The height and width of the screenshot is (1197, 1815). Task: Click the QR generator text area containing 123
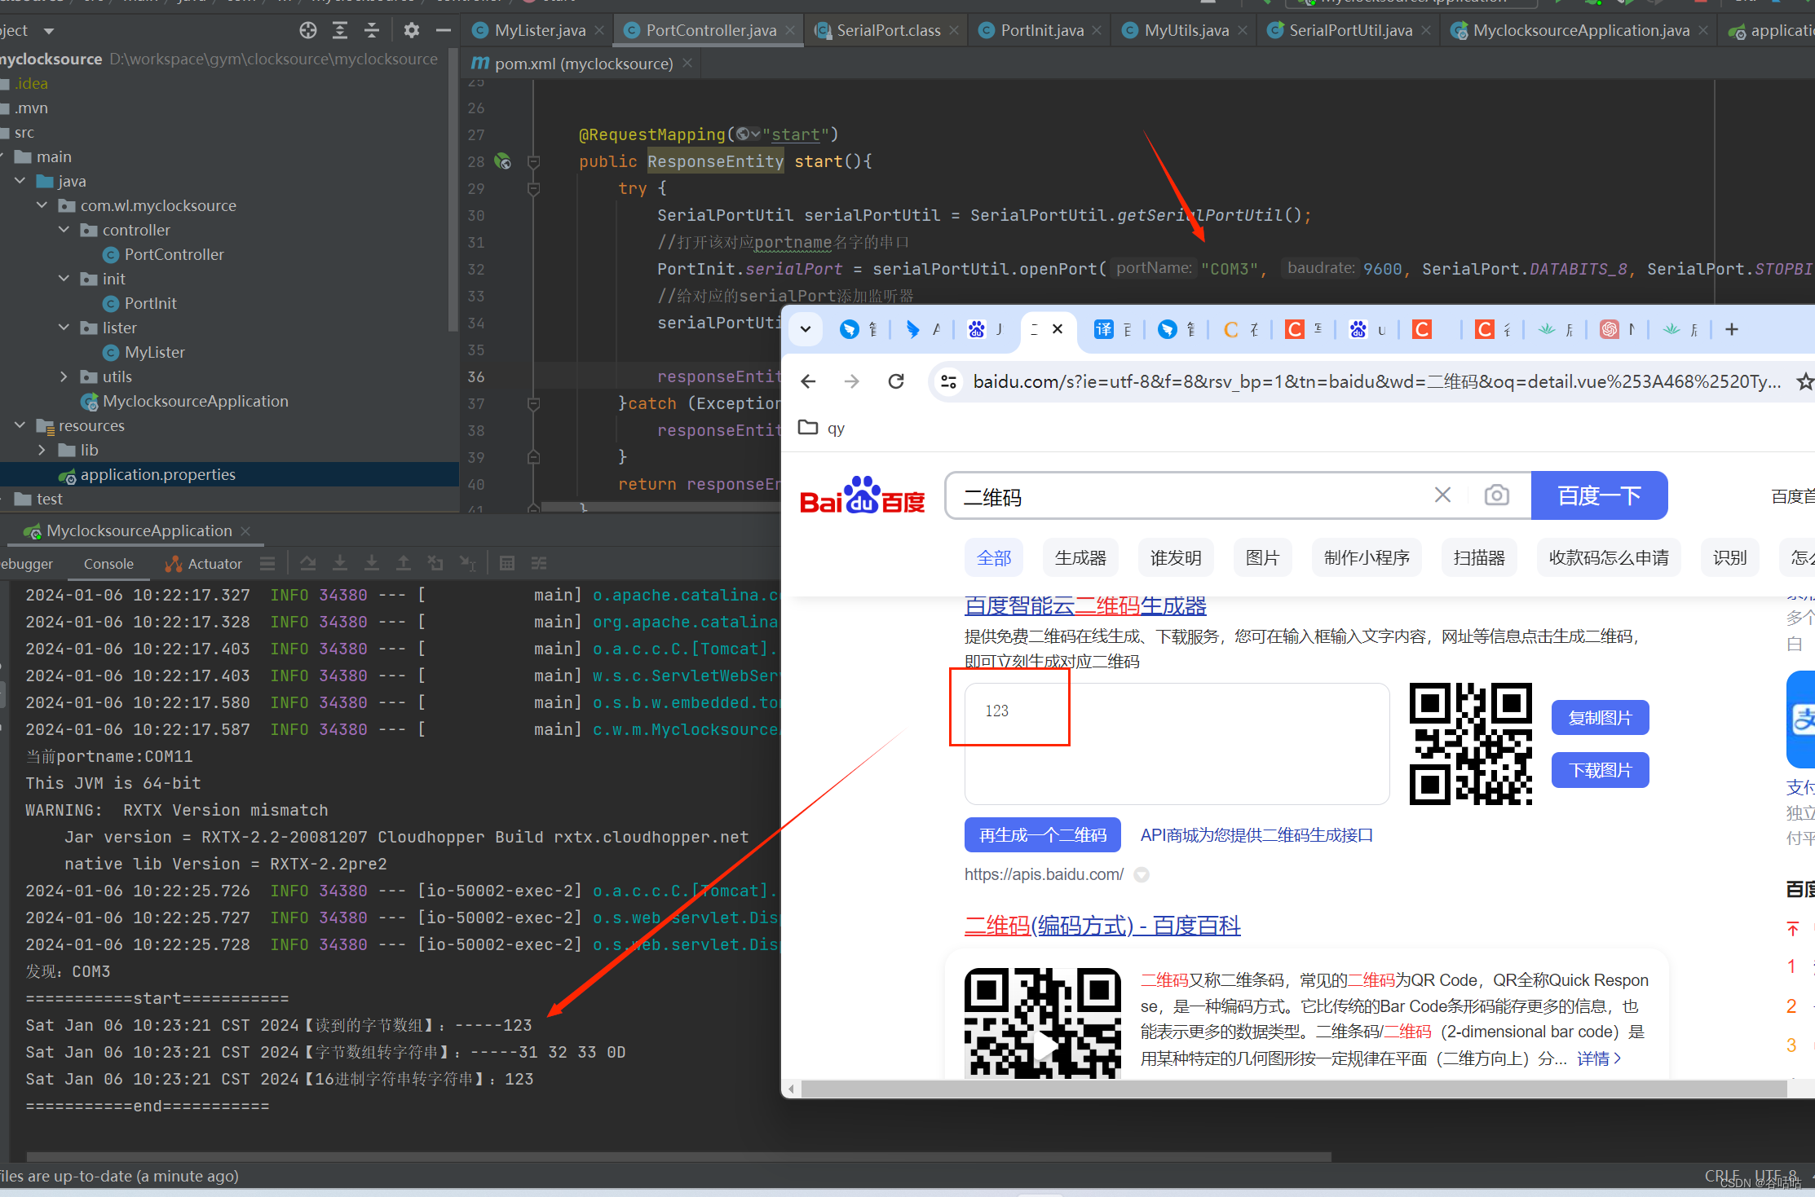coord(1177,744)
